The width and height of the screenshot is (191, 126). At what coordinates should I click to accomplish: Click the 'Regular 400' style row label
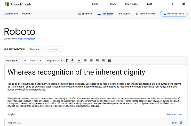click(14, 123)
